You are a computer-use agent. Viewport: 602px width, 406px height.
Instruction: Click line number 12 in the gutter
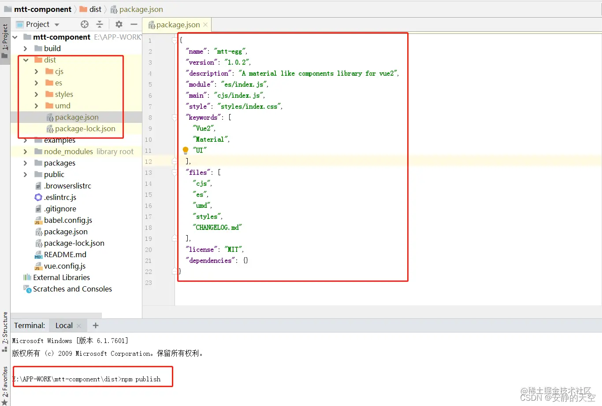(x=149, y=162)
